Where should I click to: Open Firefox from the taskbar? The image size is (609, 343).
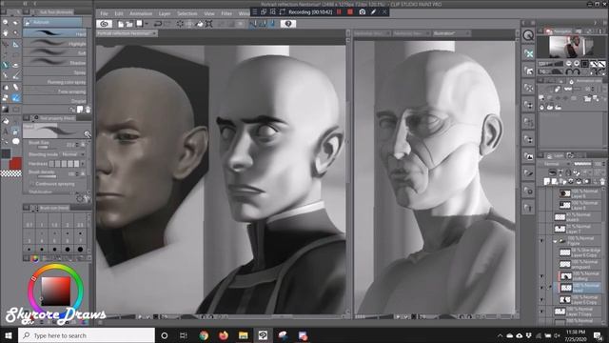pyautogui.click(x=224, y=335)
